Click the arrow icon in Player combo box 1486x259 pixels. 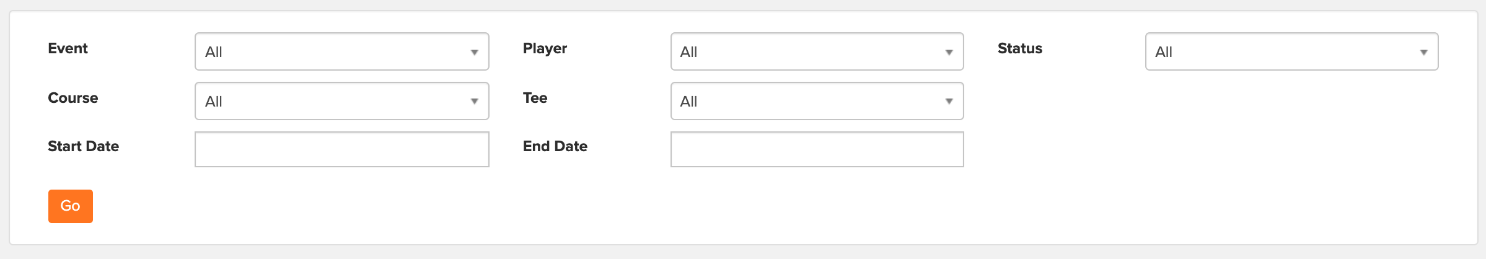coord(949,52)
